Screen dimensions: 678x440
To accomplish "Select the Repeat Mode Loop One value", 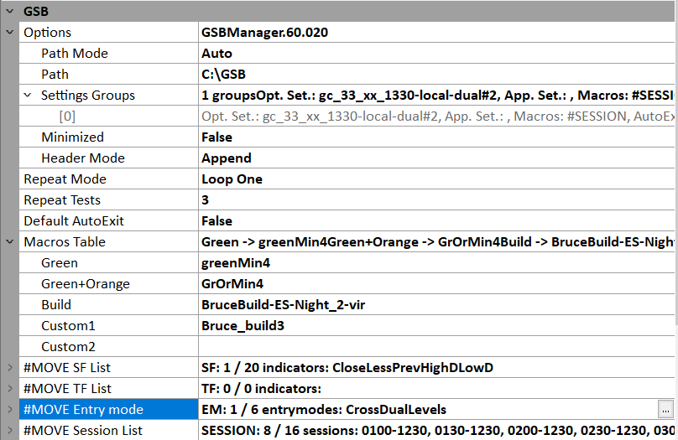I will [232, 179].
